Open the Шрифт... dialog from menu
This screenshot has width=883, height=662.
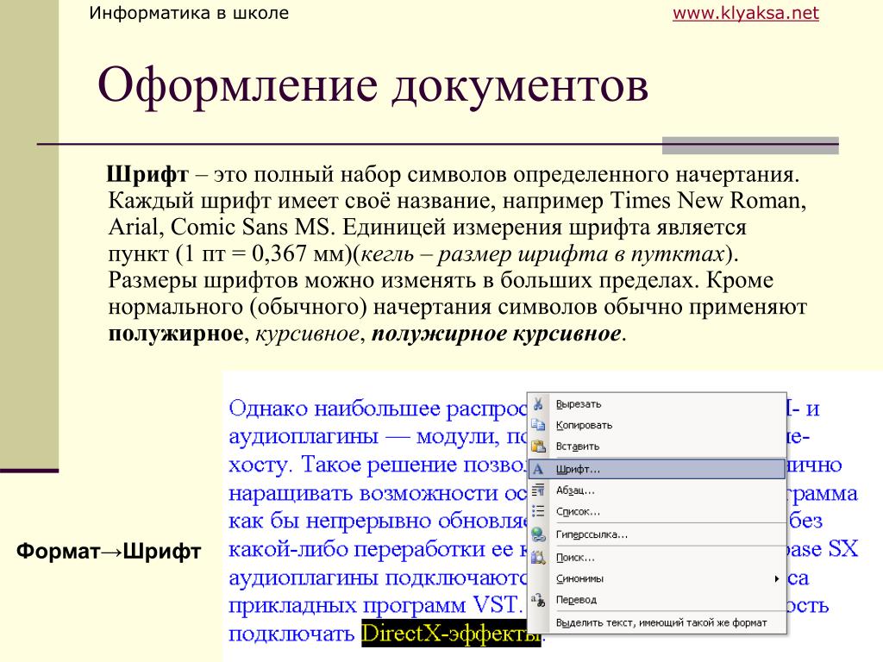[656, 469]
